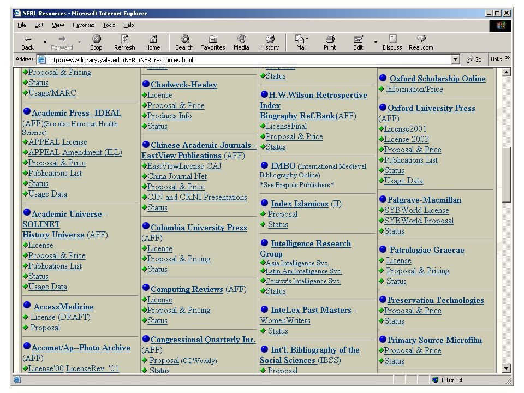
Task: Click the page icon in the Address bar
Action: point(42,60)
